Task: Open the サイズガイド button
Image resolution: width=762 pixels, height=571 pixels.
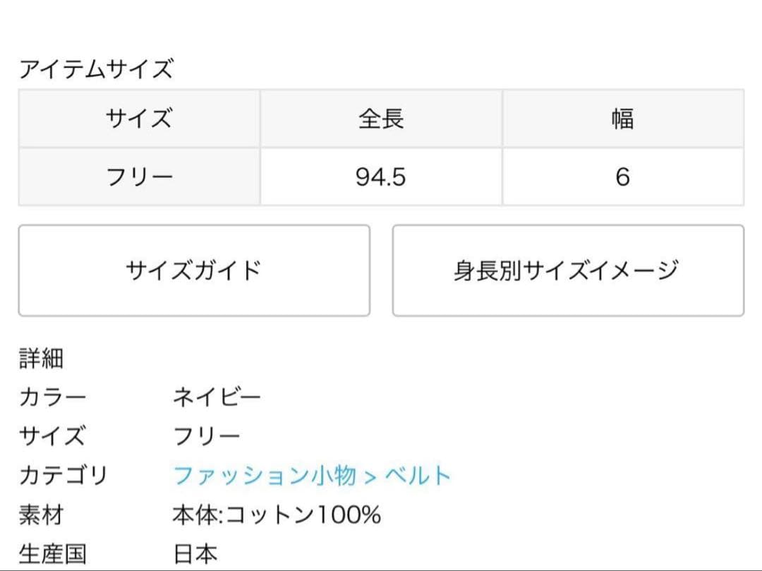Action: 194,270
